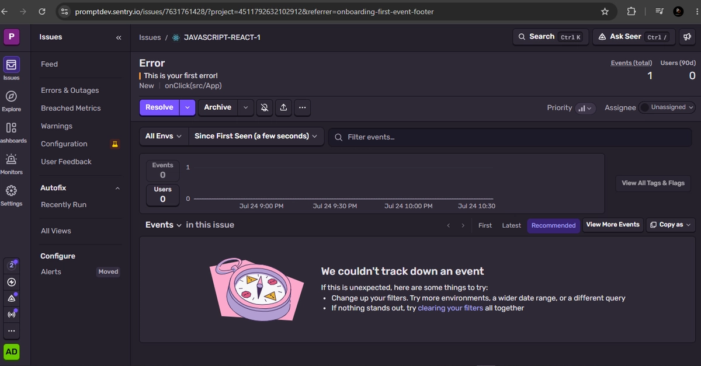Open the Explore compass icon

(x=12, y=96)
